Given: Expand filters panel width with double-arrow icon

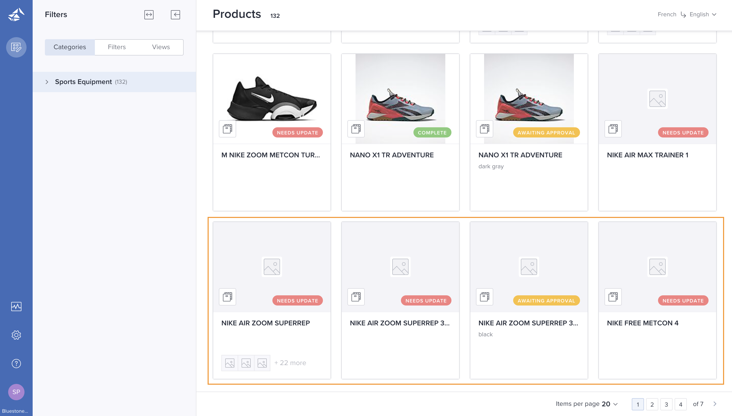Looking at the screenshot, I should point(149,15).
